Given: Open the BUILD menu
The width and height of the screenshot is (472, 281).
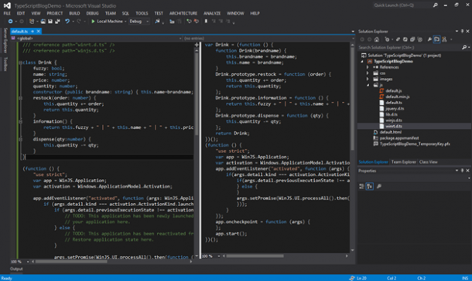Looking at the screenshot, I should [74, 13].
